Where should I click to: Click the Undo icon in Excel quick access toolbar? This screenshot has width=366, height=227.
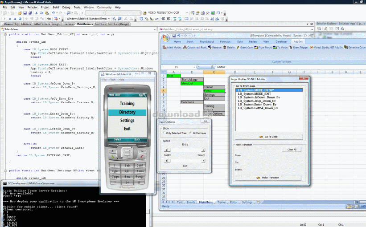179,36
